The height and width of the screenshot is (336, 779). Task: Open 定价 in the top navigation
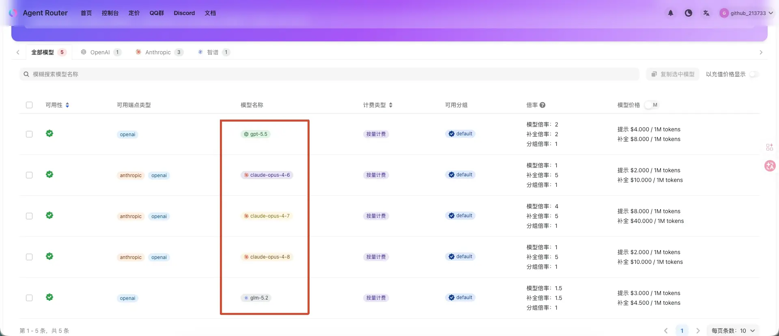[x=134, y=13]
